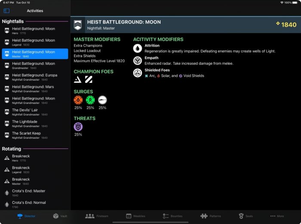
Task: Click the Shielded Foes modifier icon
Action: pyautogui.click(x=137, y=73)
